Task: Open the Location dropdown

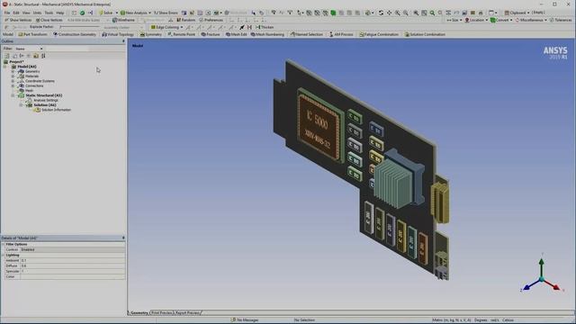Action: coord(476,20)
